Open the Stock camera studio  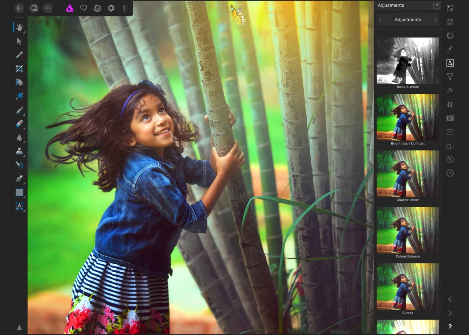(450, 118)
